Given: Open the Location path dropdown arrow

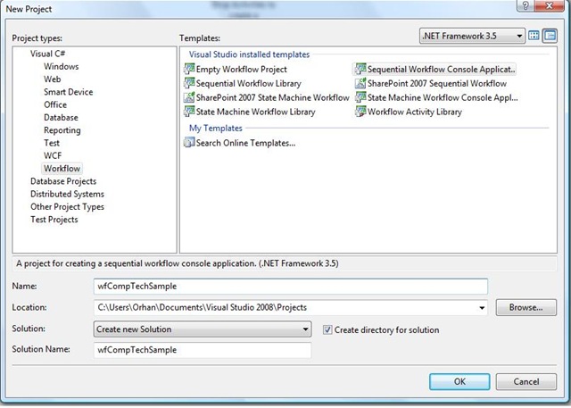Looking at the screenshot, I should coord(482,308).
